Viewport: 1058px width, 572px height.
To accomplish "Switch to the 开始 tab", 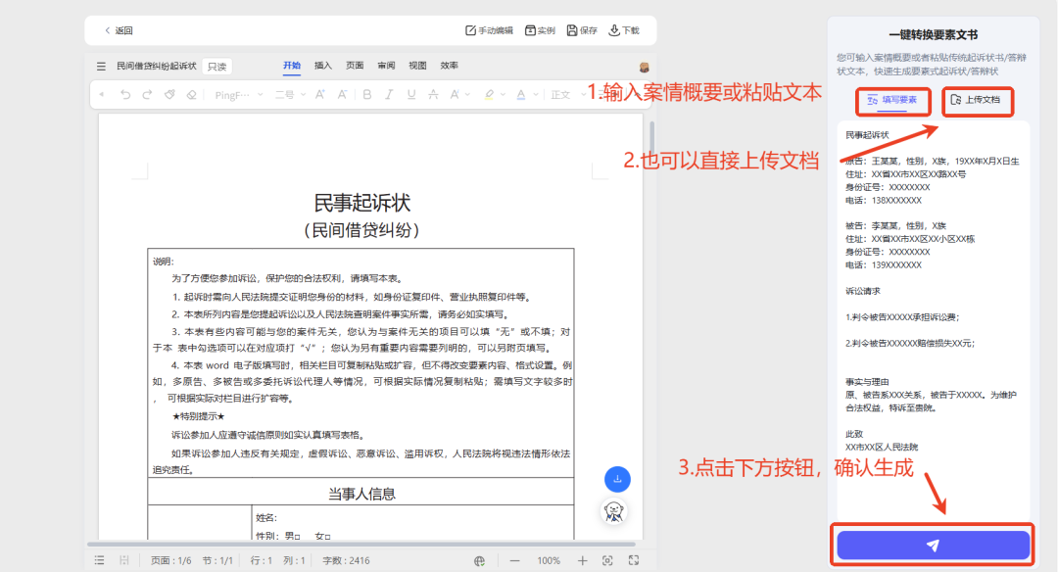I will (x=292, y=66).
